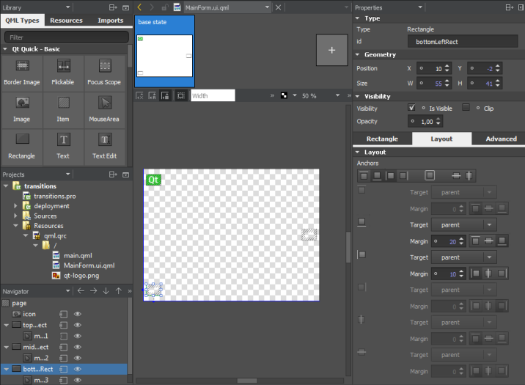Screen dimensions: 525x385
Task: Click the fill parent anchor button
Action: [430, 176]
